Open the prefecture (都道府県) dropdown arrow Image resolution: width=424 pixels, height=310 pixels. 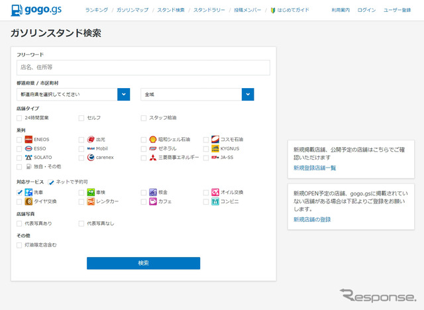point(124,94)
